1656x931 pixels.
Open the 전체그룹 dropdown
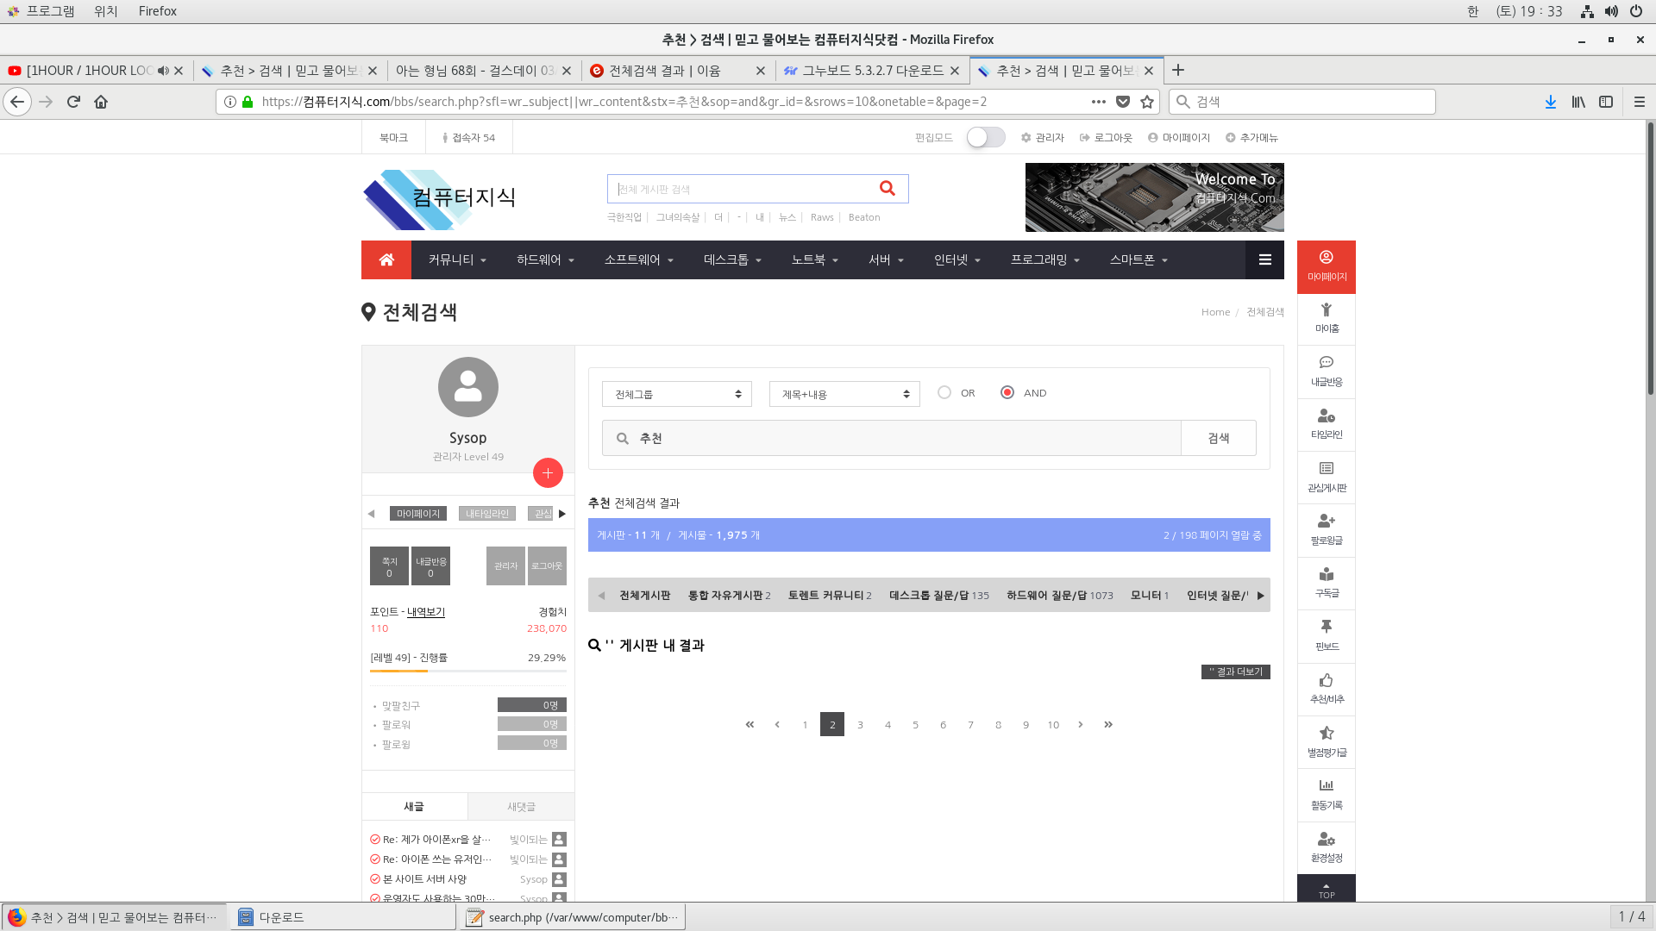tap(677, 394)
